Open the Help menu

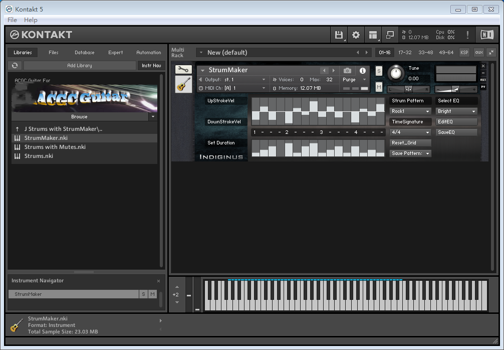pos(31,20)
